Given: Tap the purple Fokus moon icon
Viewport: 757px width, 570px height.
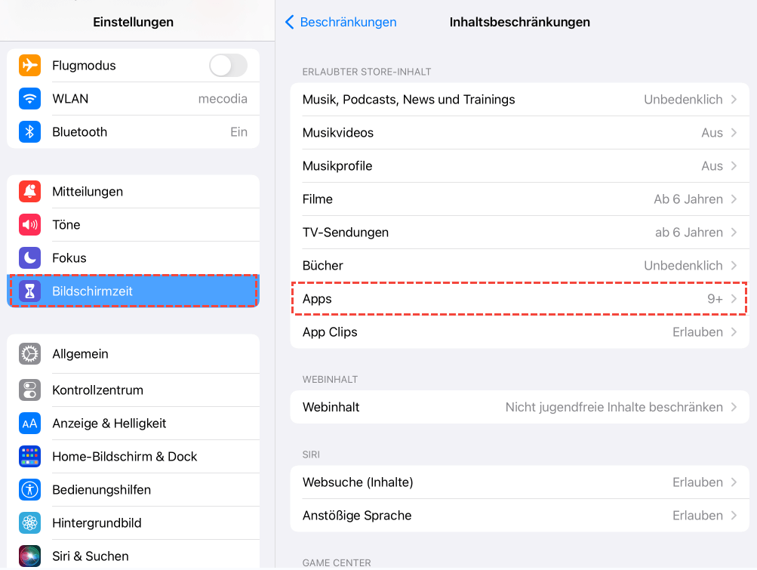Looking at the screenshot, I should (x=29, y=258).
